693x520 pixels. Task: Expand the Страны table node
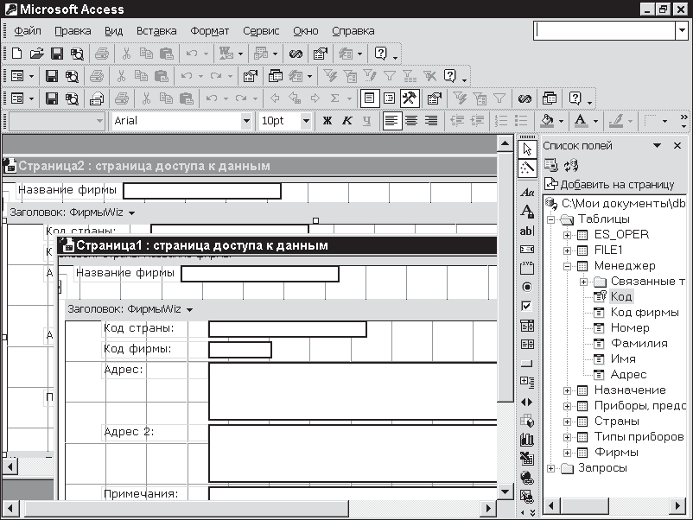coord(568,422)
